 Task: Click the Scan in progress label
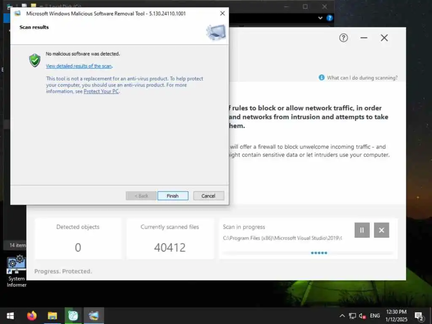point(244,227)
